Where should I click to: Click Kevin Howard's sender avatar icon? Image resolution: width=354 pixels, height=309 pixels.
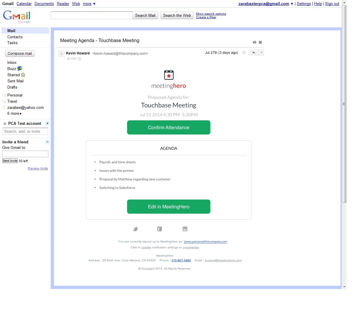[61, 53]
